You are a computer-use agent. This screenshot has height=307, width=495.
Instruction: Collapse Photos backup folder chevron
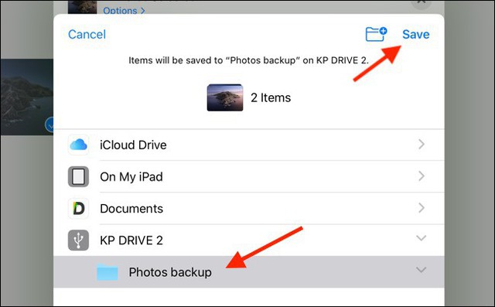[421, 270]
